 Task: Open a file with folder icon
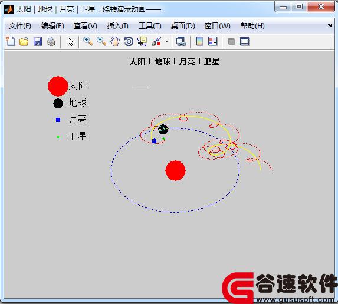pos(24,41)
